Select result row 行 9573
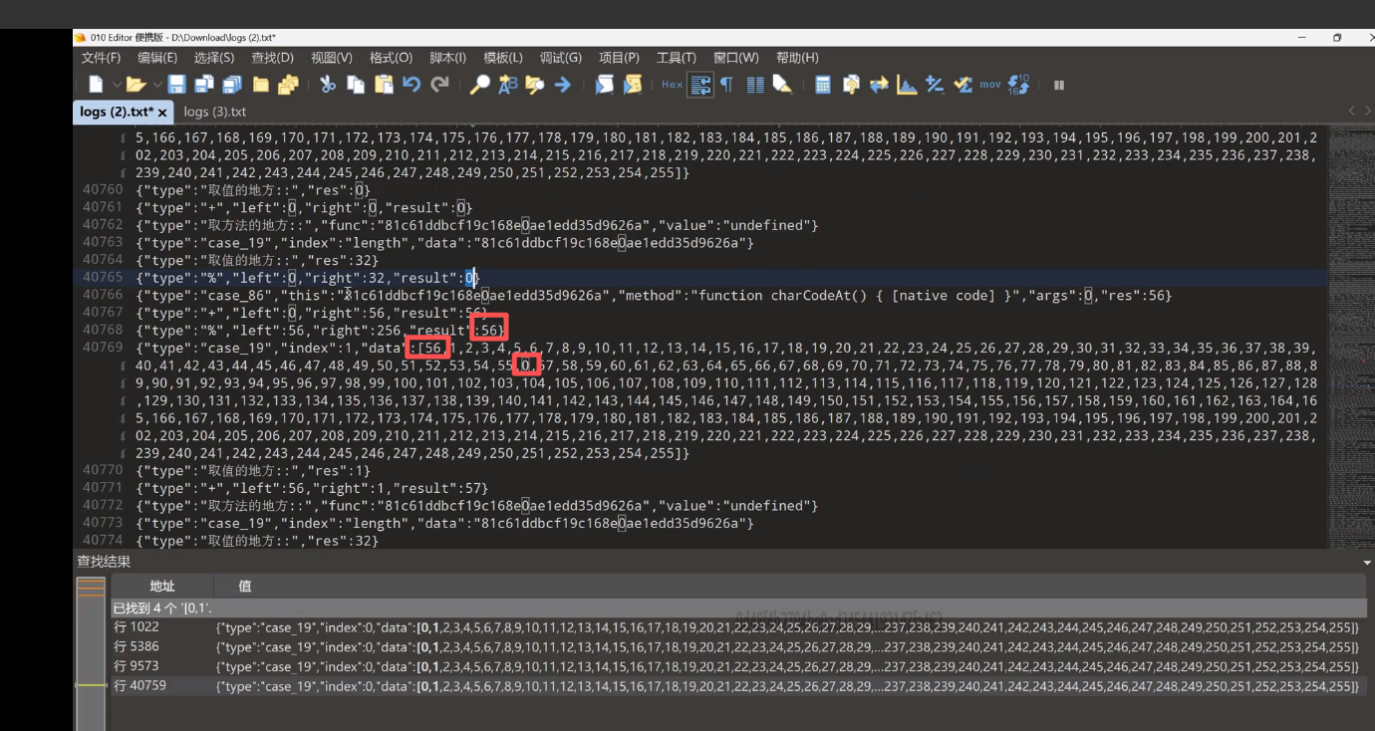This screenshot has height=731, width=1375. [738, 667]
